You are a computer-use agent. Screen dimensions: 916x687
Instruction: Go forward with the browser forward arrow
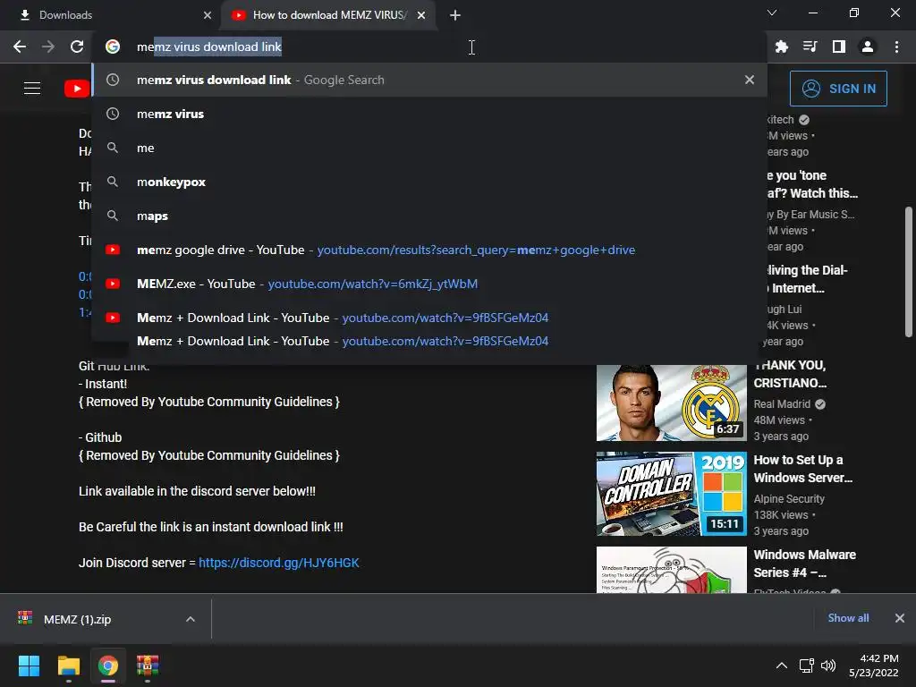(48, 47)
